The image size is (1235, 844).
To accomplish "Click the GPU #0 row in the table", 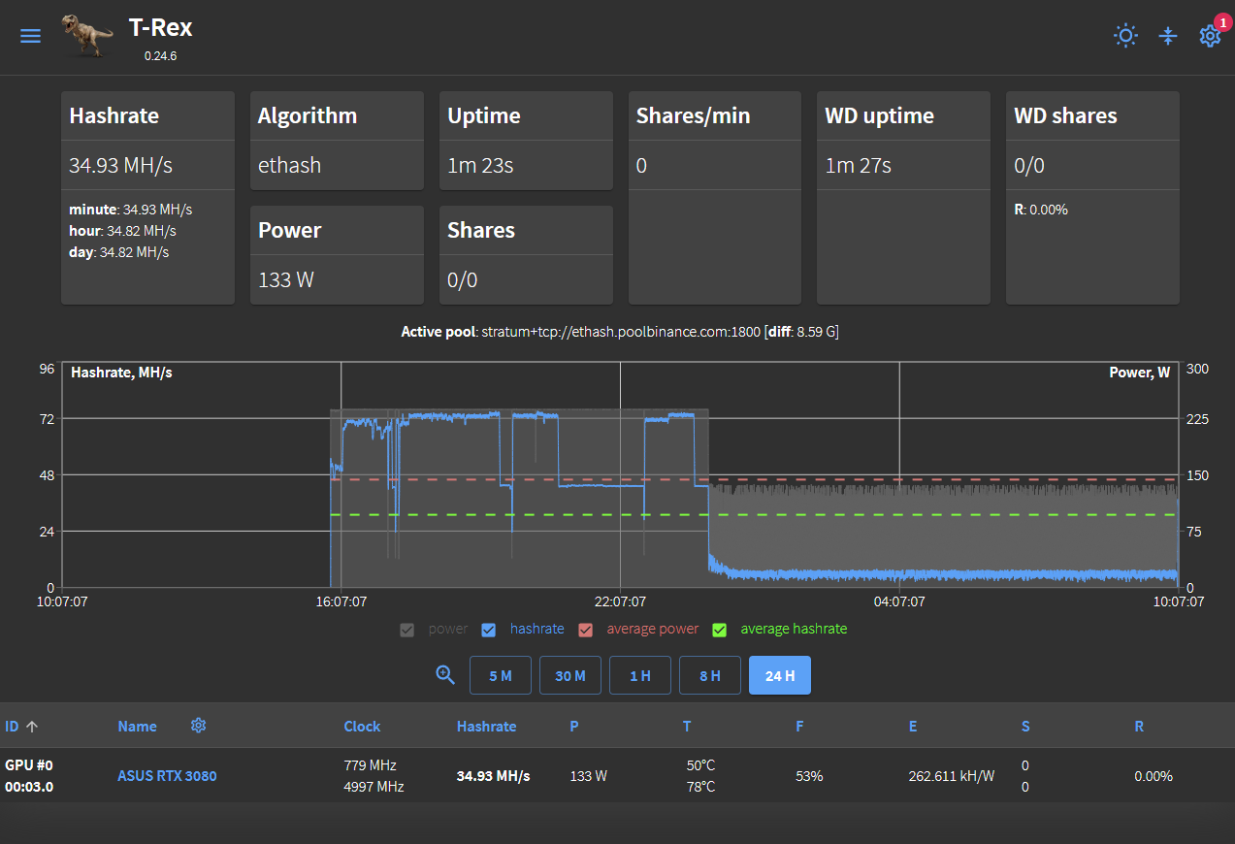I will (x=29, y=776).
